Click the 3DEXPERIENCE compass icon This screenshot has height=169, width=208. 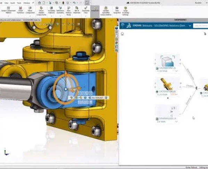[x=123, y=26]
